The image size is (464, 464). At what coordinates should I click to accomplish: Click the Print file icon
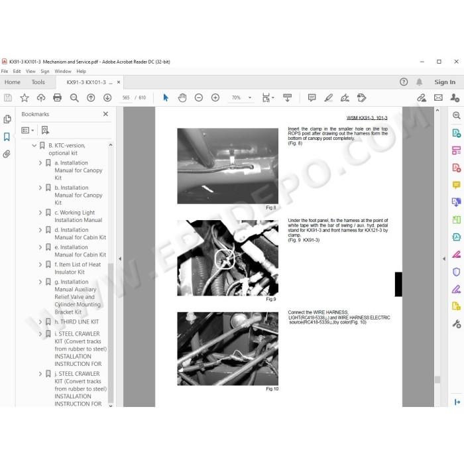[x=57, y=97]
